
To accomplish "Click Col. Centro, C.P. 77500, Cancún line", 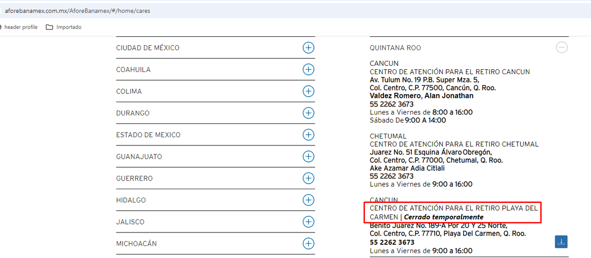I will pos(433,88).
